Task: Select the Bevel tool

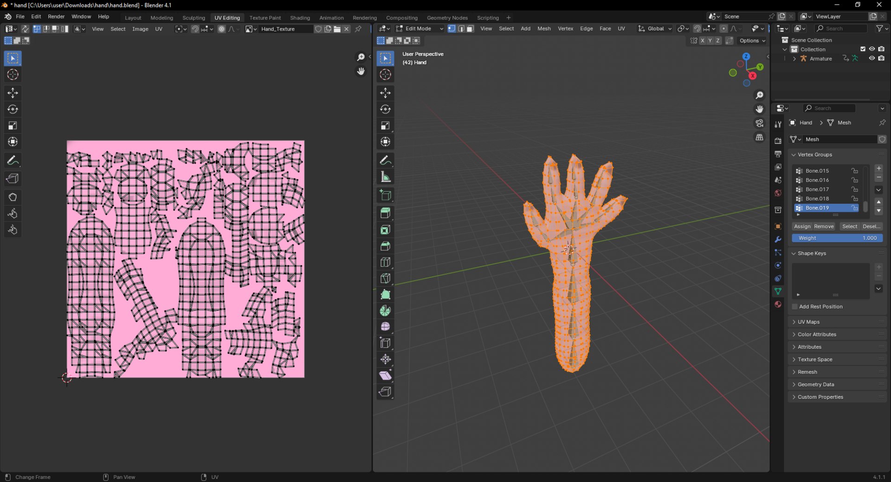Action: point(385,246)
